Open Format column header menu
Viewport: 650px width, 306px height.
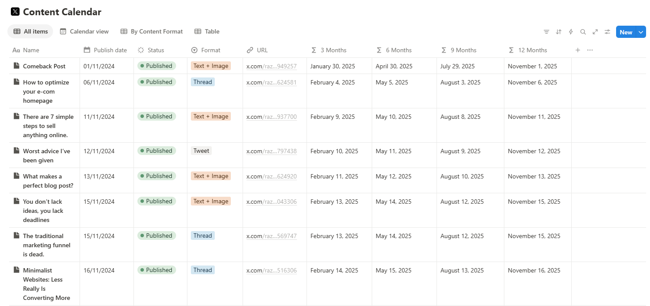211,50
